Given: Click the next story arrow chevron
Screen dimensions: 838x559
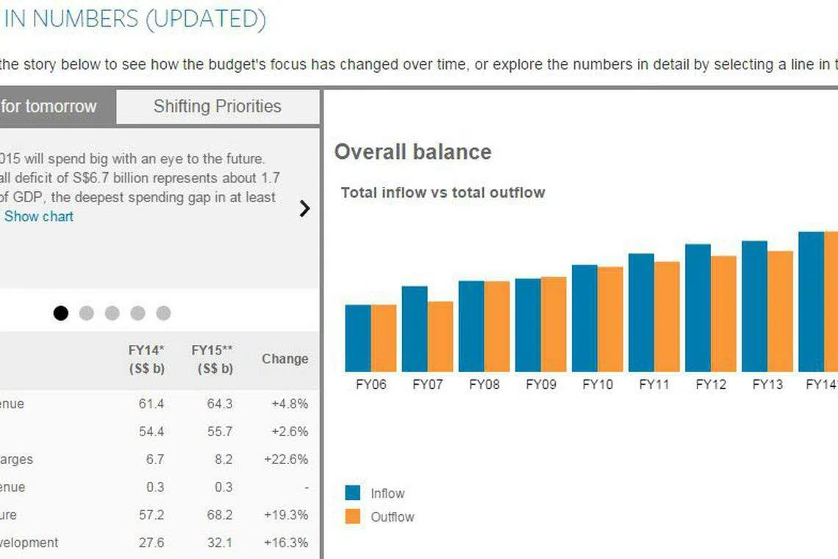Looking at the screenshot, I should pyautogui.click(x=304, y=209).
